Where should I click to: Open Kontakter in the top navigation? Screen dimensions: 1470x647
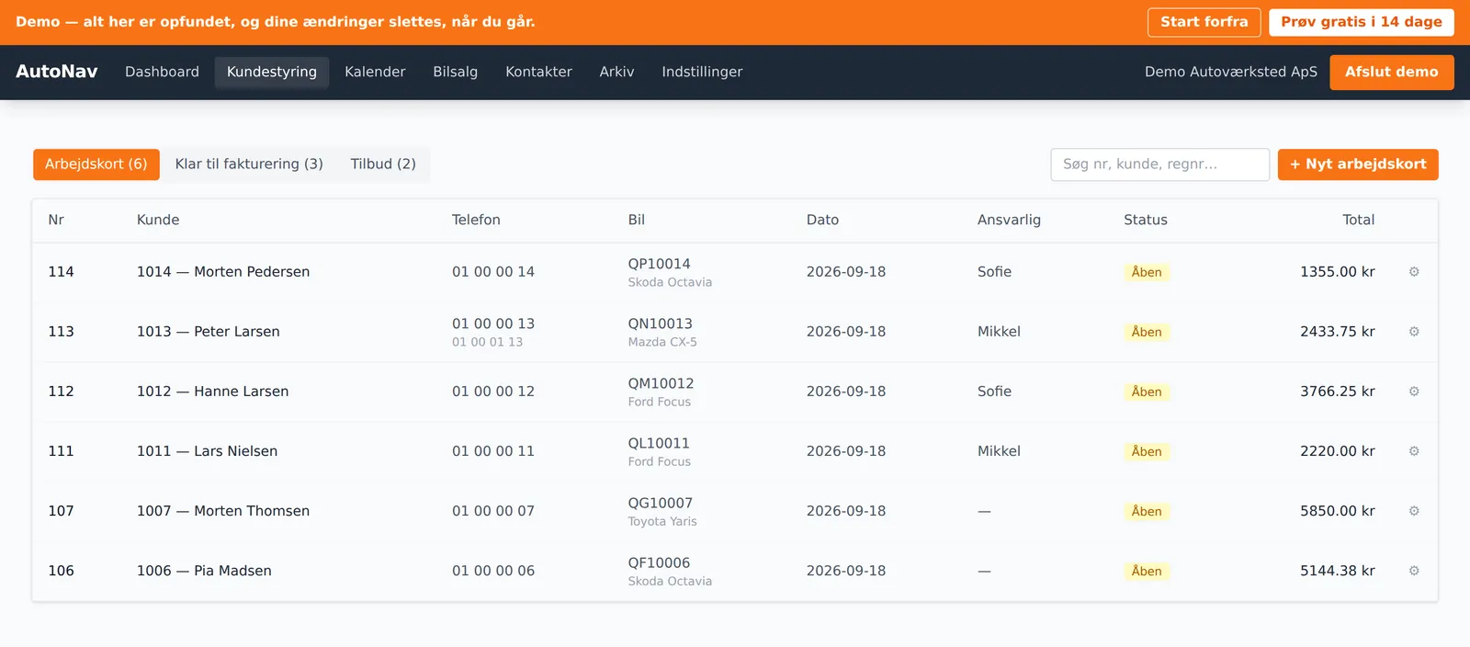click(x=538, y=72)
